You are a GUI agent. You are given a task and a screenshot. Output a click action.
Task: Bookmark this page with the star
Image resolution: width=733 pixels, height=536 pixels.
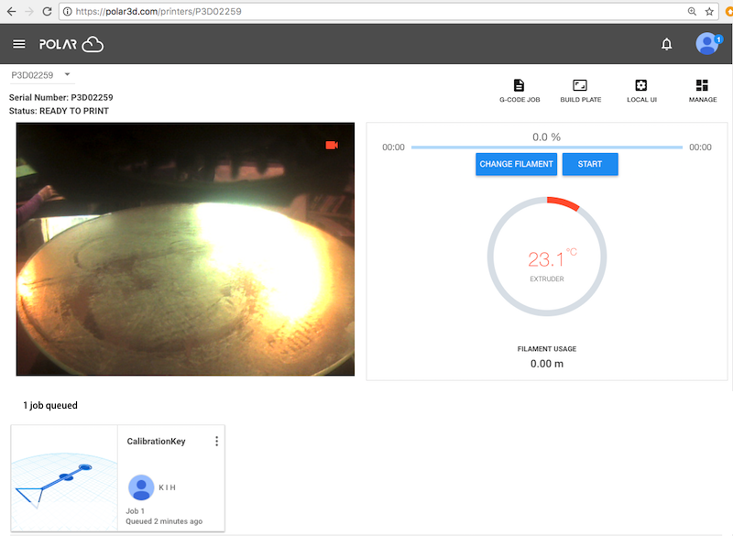tap(709, 12)
